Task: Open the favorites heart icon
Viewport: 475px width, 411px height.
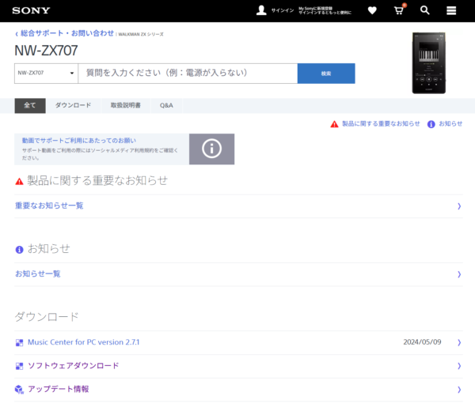Action: [372, 10]
